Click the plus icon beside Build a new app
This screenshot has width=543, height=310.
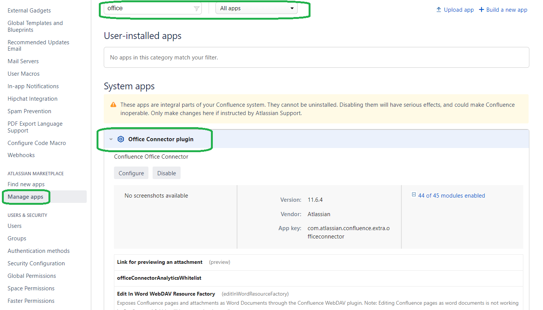click(482, 9)
